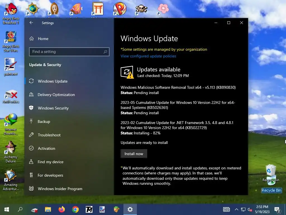
Task: Click the skull and crossbones desktop icon
Action: tap(141, 9)
